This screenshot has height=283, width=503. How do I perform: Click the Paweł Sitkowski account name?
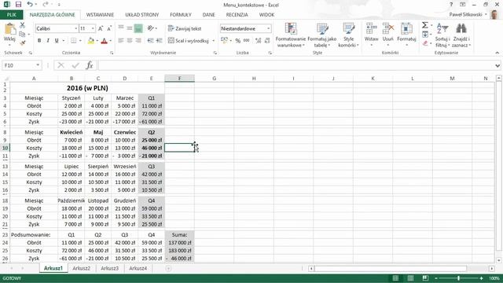465,15
